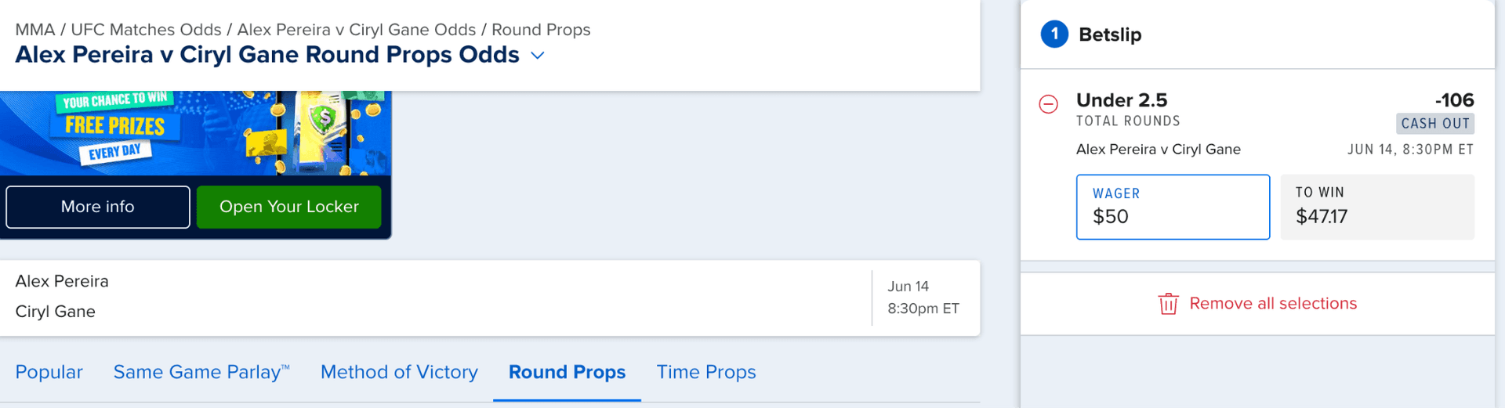1505x408 pixels.
Task: Switch to the Same Game Parlay tab
Action: click(201, 372)
